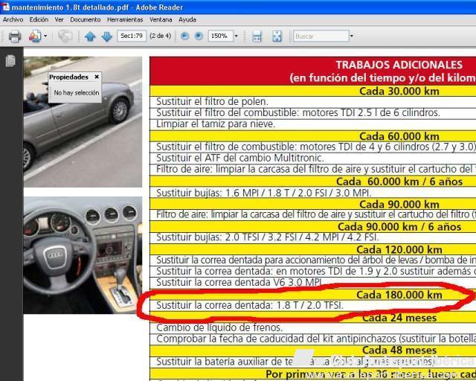Click the zoom out minus button
This screenshot has height=381, width=476.
pos(185,36)
